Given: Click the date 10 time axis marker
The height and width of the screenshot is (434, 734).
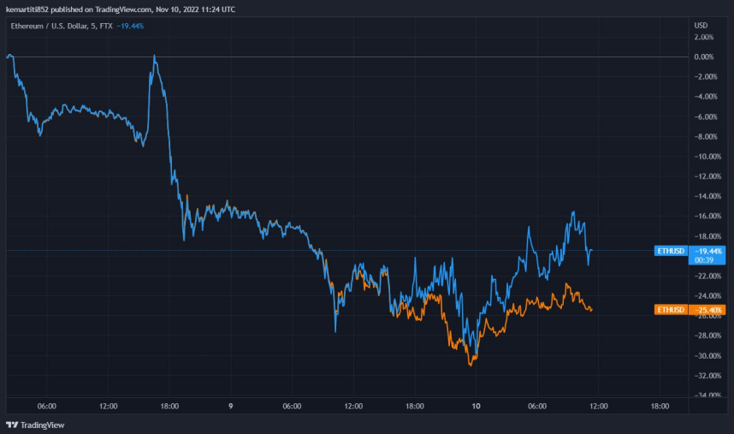Looking at the screenshot, I should tap(476, 406).
